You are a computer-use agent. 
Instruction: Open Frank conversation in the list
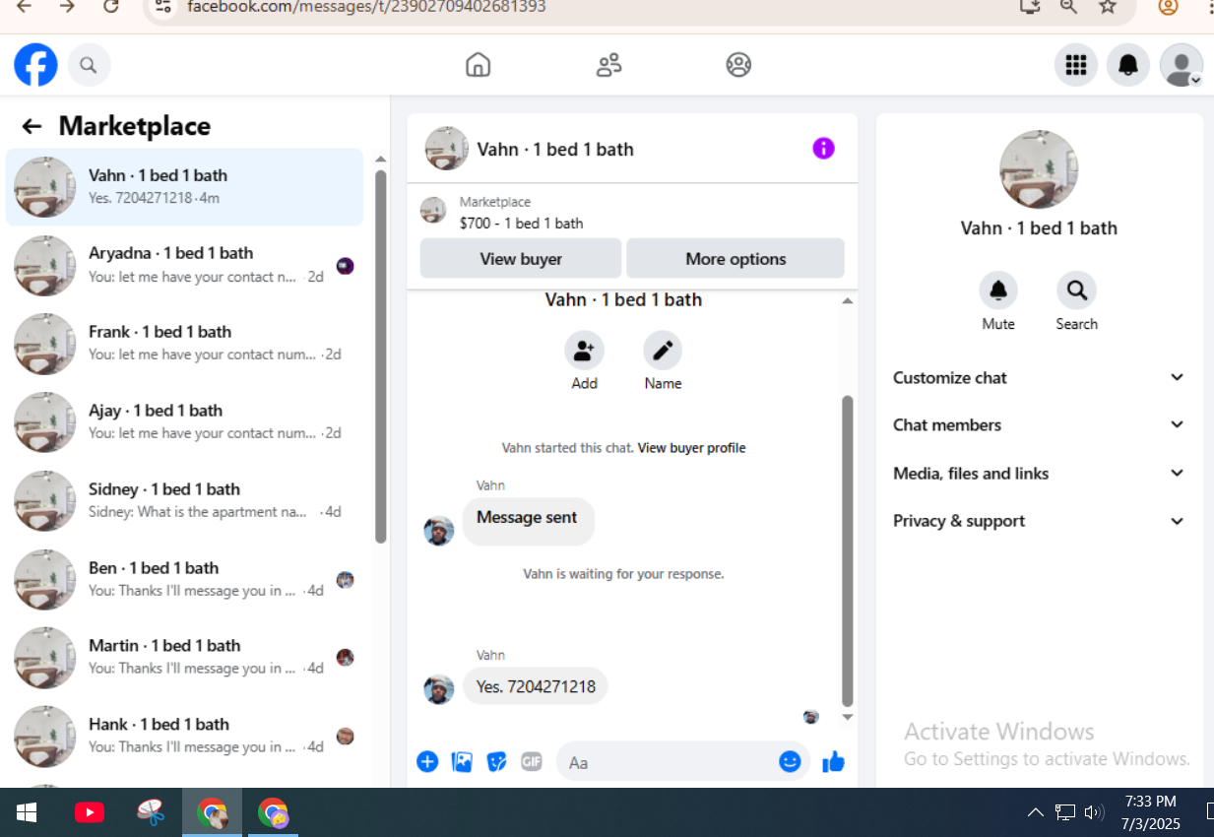[184, 344]
